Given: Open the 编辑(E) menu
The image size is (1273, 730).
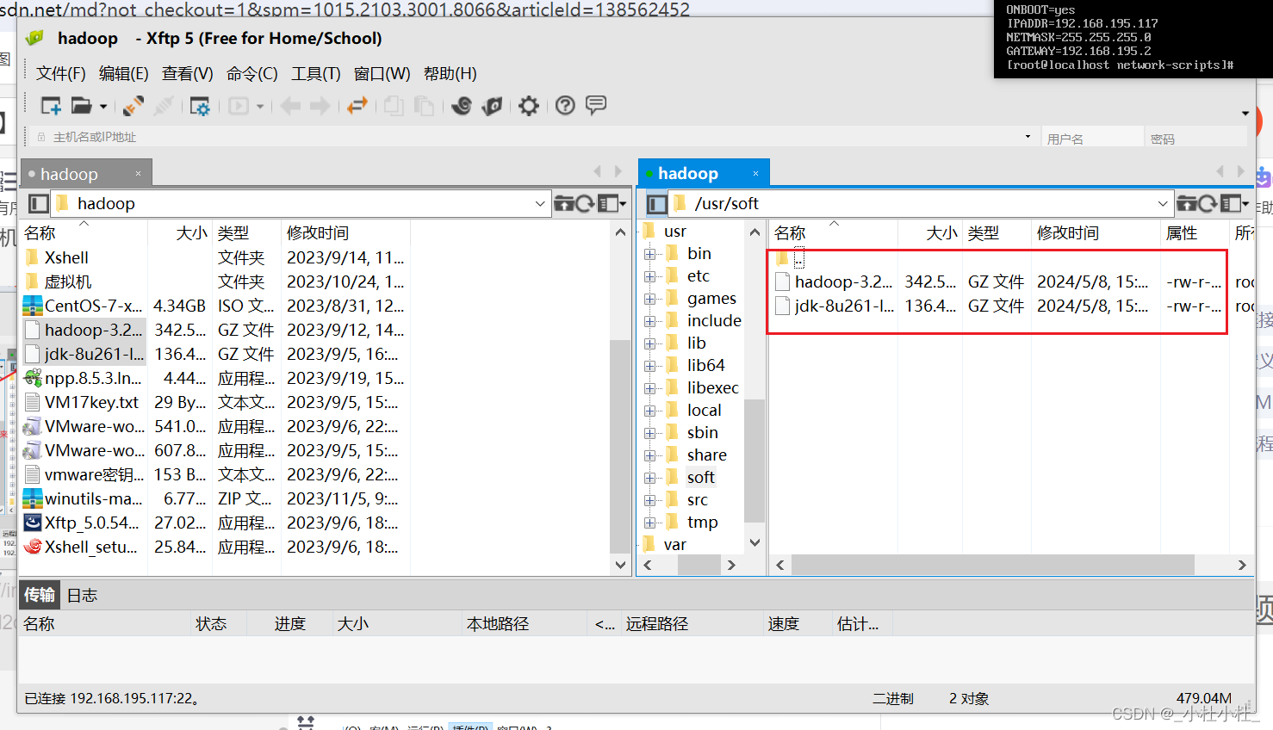Looking at the screenshot, I should tap(124, 74).
